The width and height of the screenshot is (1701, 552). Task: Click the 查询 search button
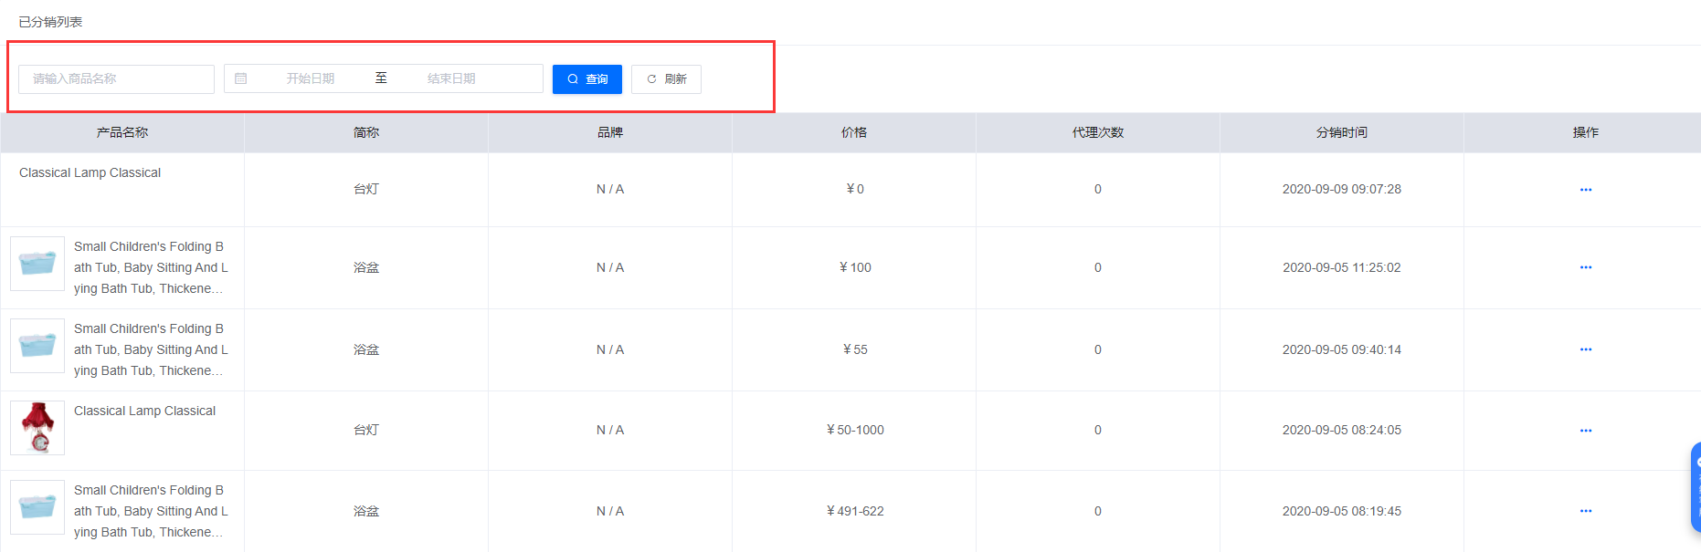pyautogui.click(x=586, y=79)
